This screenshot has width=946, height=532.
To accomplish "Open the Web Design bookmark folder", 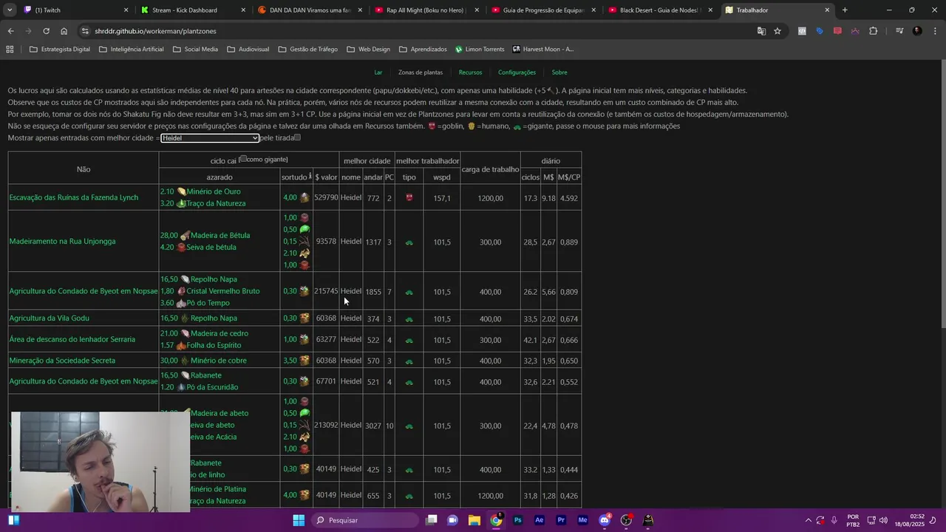I will click(x=368, y=50).
